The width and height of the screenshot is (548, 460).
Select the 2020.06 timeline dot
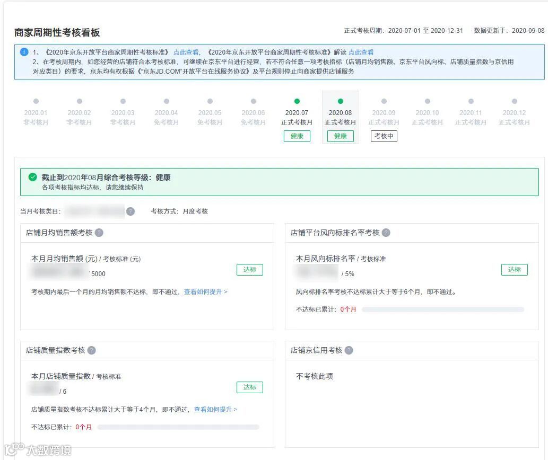254,101
